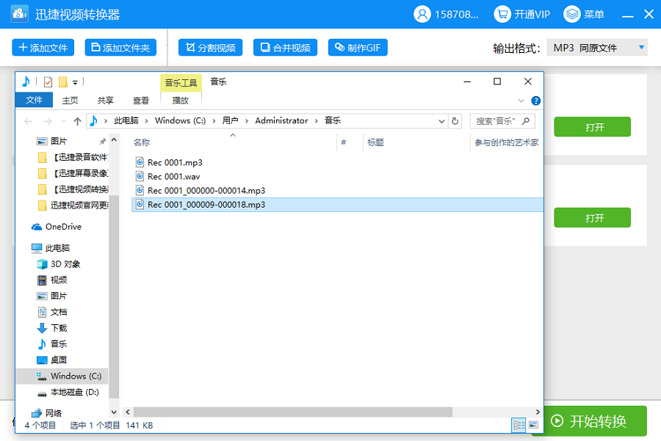The height and width of the screenshot is (441, 661).
Task: Click the new folder quick access icon
Action: (x=63, y=81)
